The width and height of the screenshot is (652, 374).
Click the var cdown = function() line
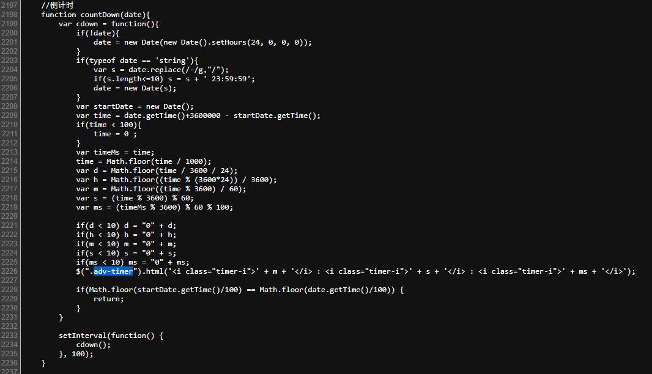point(109,24)
